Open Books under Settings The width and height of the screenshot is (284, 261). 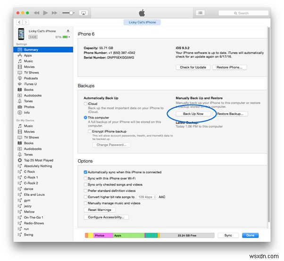[x=43, y=90]
